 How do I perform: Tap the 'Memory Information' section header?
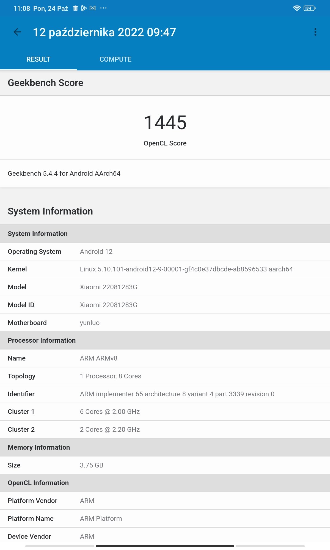tap(165, 447)
